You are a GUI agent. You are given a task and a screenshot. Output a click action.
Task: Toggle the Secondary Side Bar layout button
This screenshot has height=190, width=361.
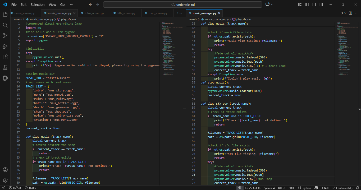pyautogui.click(x=321, y=4)
